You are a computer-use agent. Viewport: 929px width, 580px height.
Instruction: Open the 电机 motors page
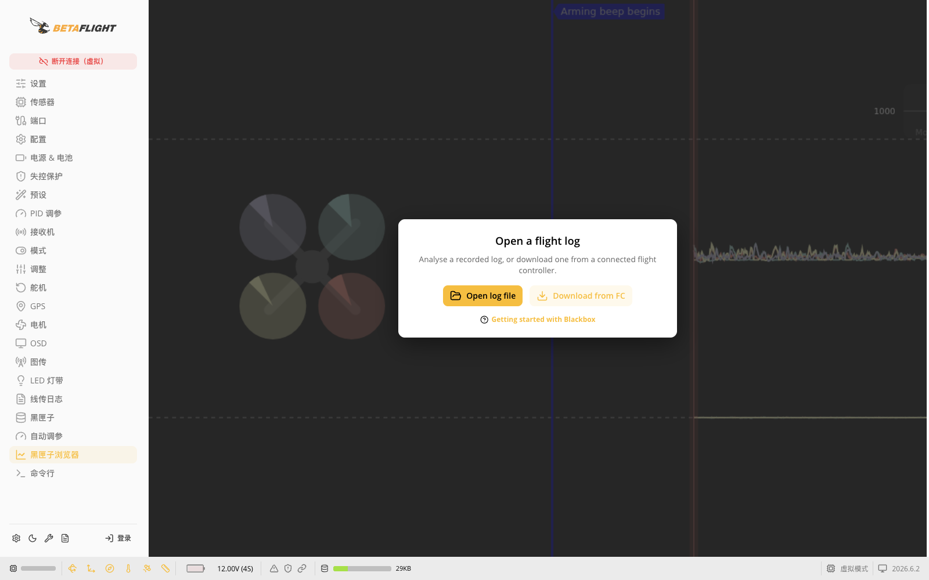73,325
